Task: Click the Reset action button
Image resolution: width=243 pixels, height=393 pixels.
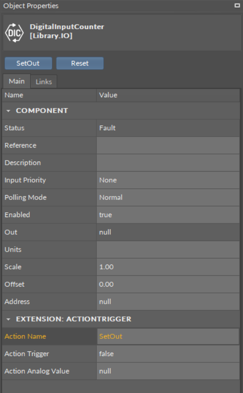Action: pos(80,63)
